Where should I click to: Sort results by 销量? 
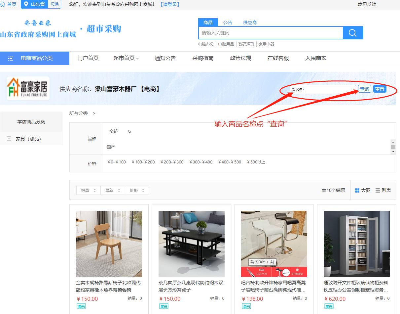point(88,190)
